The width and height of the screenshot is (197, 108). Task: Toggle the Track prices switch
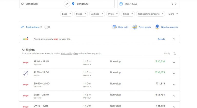point(47,27)
